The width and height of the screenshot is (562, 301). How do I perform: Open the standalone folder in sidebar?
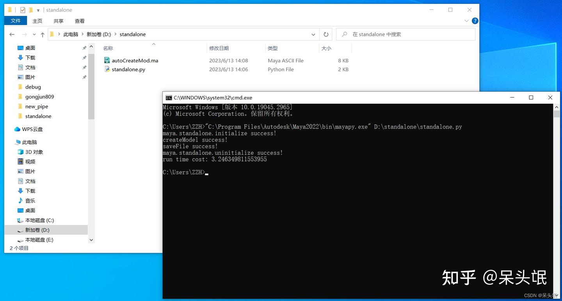click(x=38, y=116)
